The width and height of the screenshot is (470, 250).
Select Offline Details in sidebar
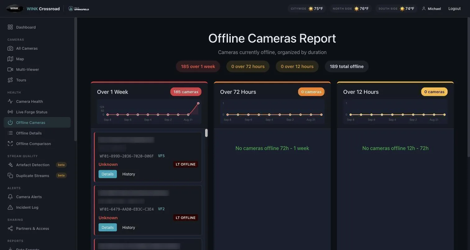(37, 133)
